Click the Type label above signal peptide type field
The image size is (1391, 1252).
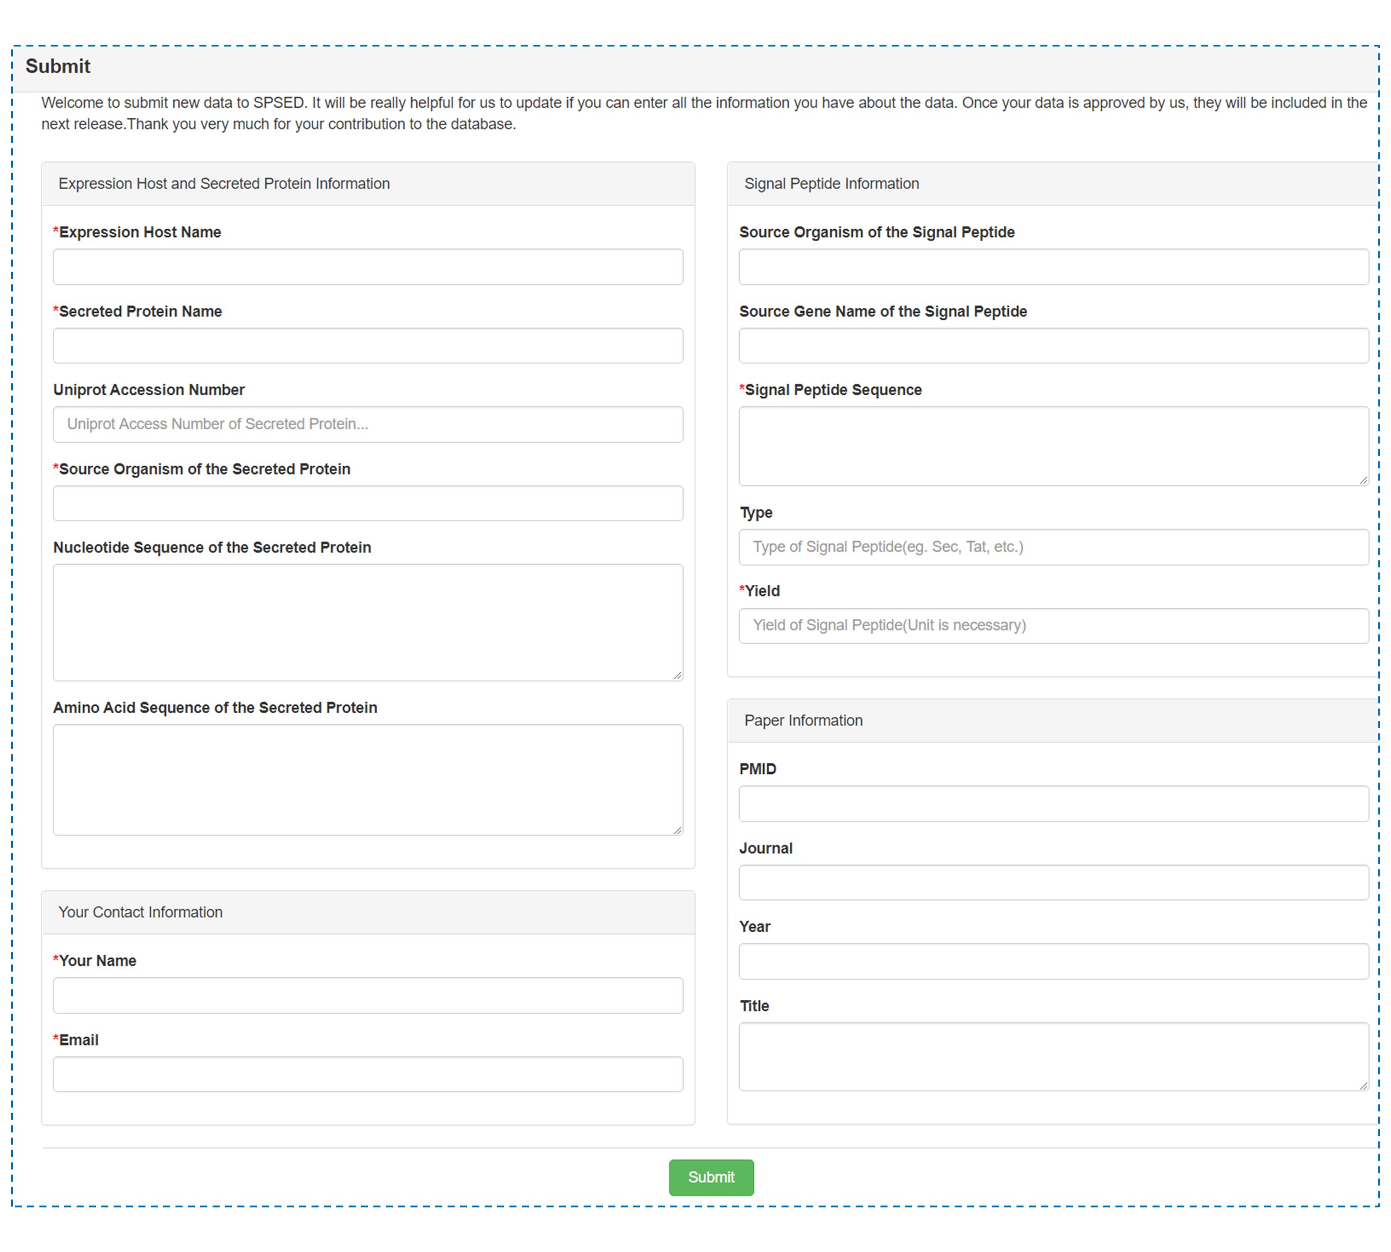click(x=756, y=512)
